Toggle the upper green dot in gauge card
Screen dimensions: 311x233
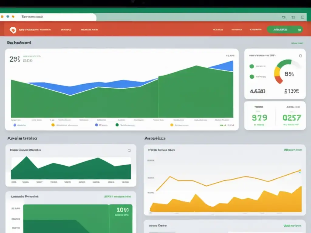(251, 66)
